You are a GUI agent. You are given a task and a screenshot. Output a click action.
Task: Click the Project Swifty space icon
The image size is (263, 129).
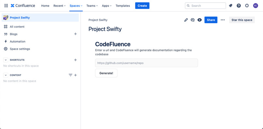click(x=6, y=18)
